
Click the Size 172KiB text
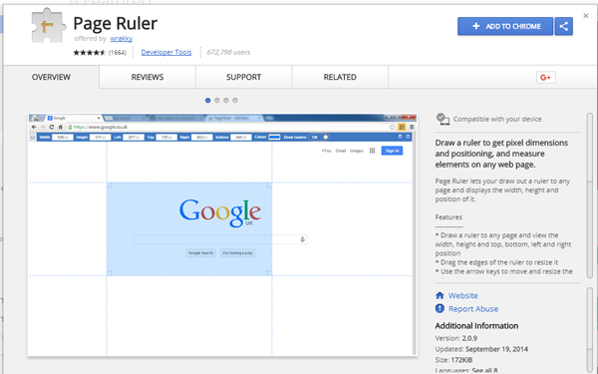[x=453, y=360]
